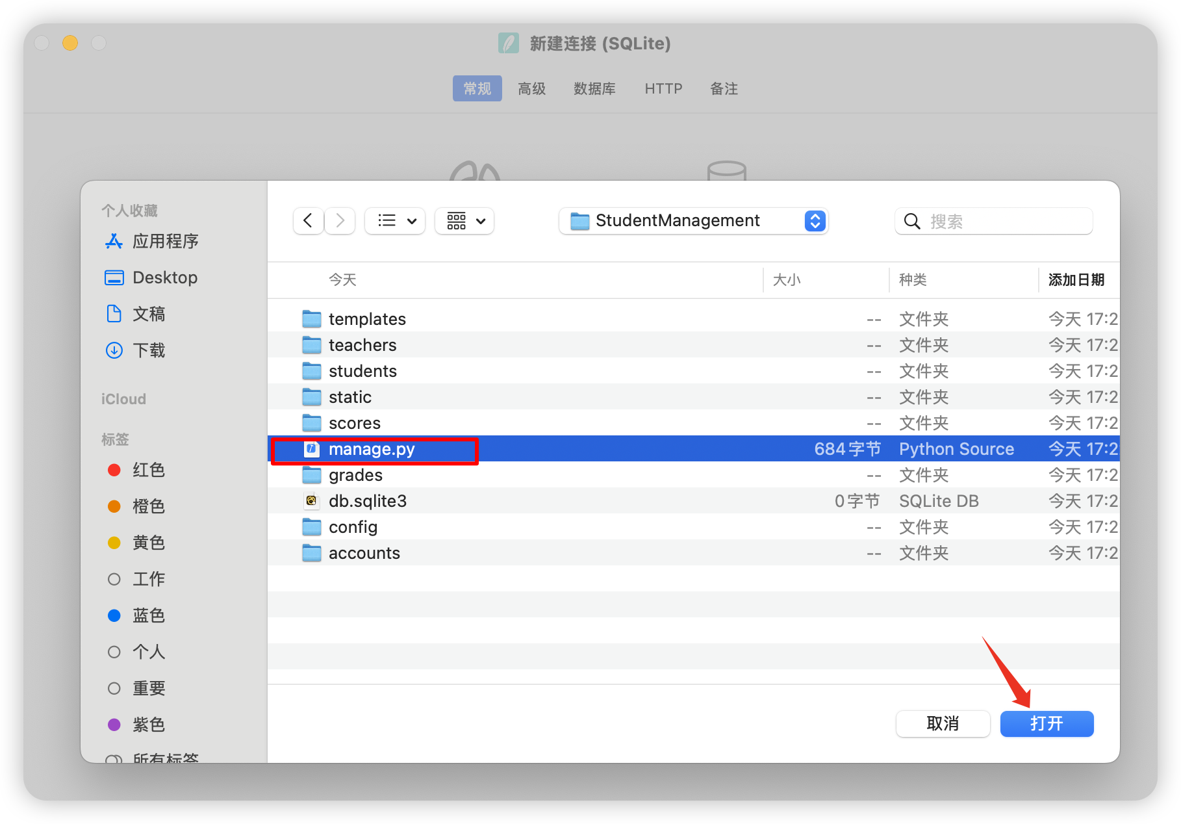
Task: Open the list view options dropdown
Action: point(395,221)
